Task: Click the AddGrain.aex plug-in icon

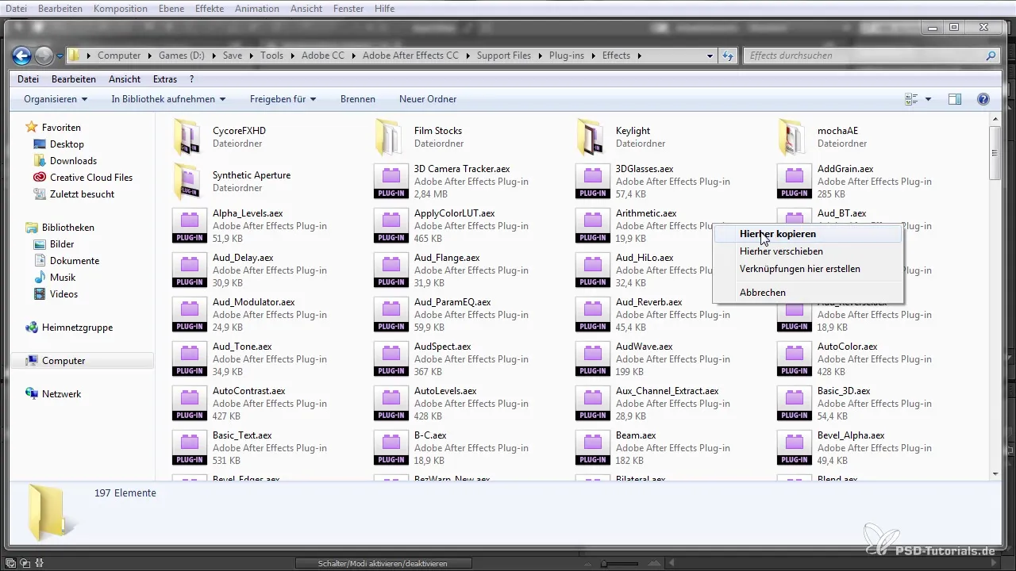Action: point(794,182)
